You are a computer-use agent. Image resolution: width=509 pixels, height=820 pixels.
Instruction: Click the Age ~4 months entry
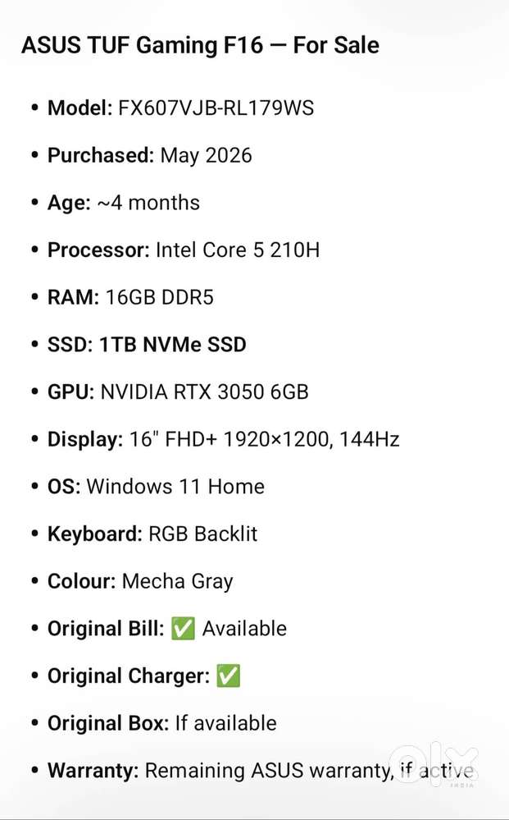tap(124, 203)
